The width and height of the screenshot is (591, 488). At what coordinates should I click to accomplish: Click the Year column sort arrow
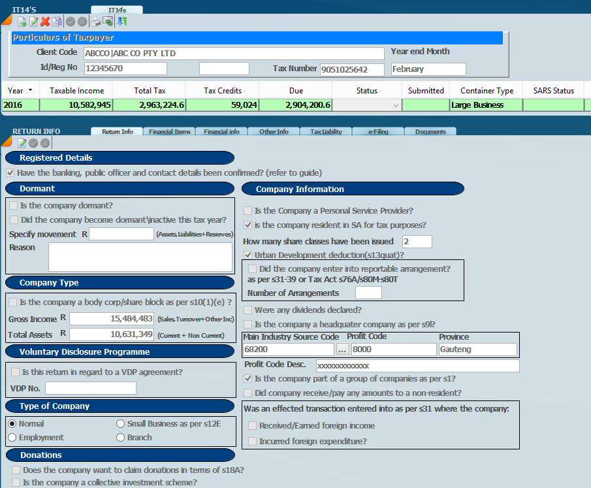(x=31, y=91)
